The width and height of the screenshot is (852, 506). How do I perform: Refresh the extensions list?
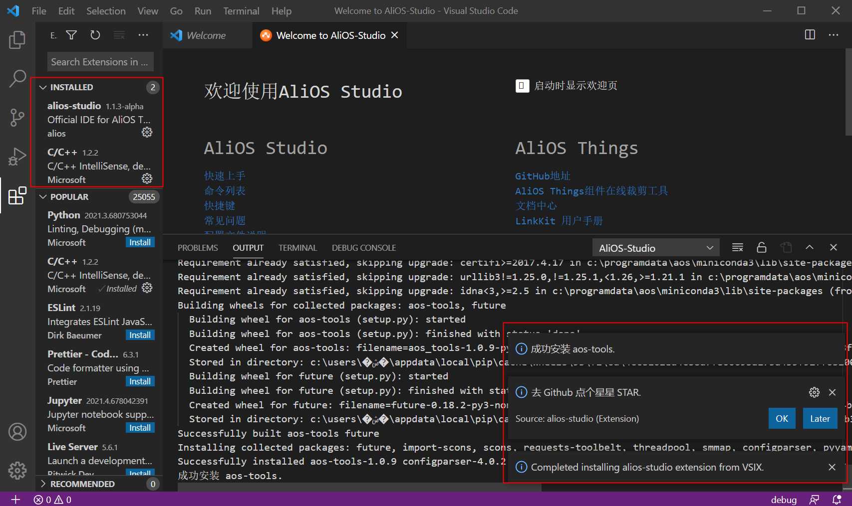click(x=94, y=35)
